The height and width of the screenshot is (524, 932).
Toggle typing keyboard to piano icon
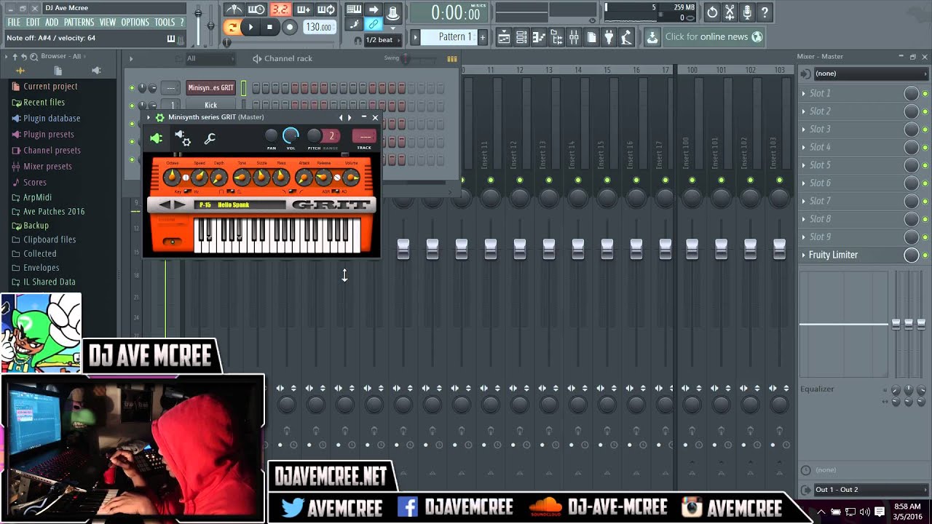[354, 9]
